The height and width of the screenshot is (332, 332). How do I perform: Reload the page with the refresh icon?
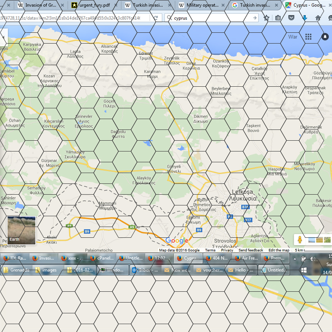tap(156, 18)
